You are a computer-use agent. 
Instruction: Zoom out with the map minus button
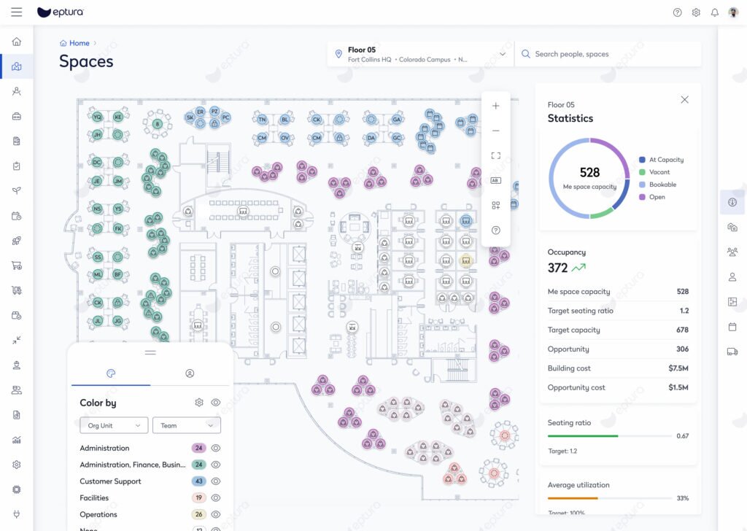click(496, 131)
